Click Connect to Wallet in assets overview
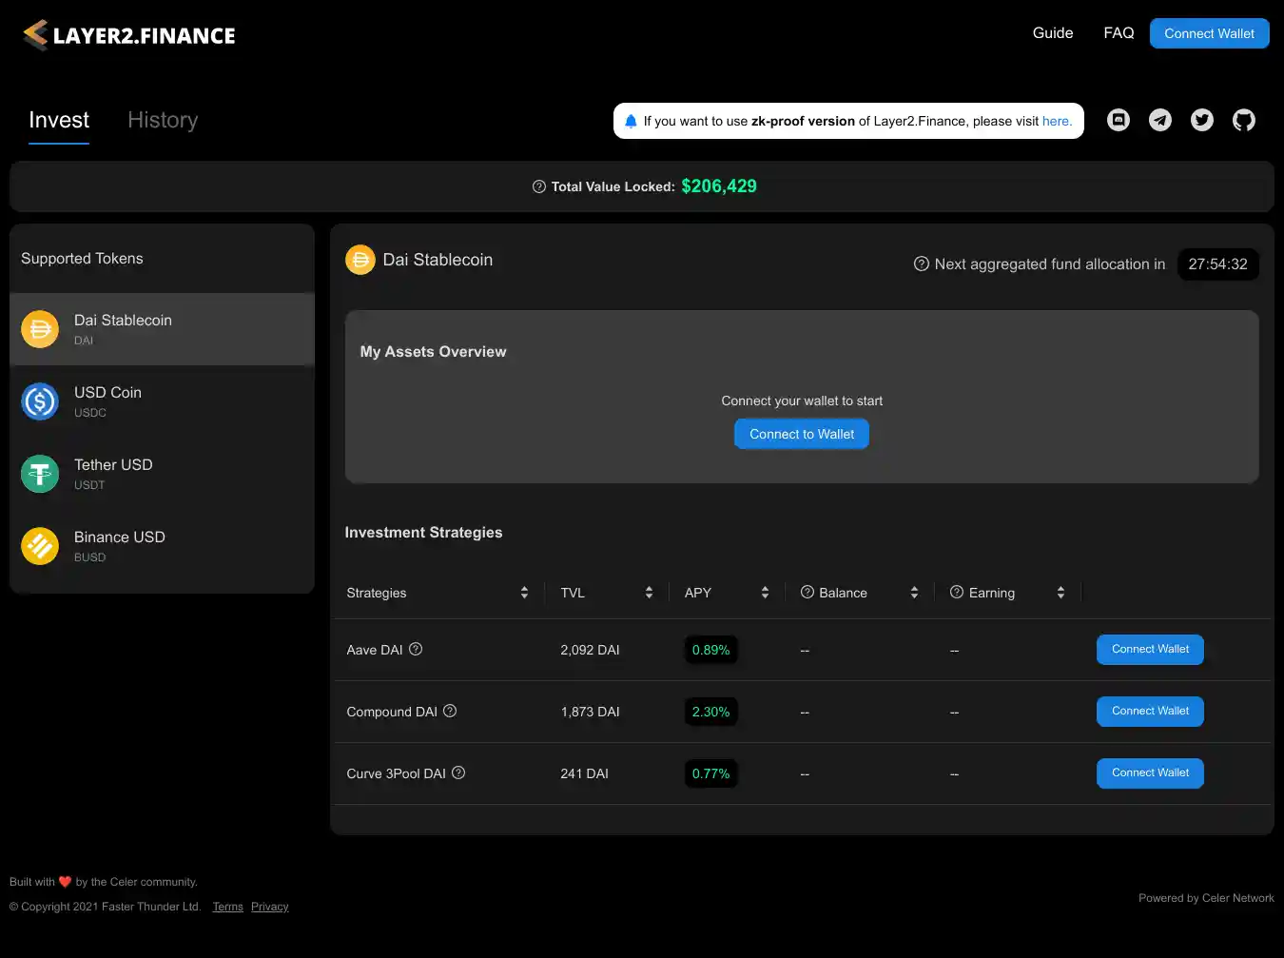The height and width of the screenshot is (958, 1284). click(801, 434)
